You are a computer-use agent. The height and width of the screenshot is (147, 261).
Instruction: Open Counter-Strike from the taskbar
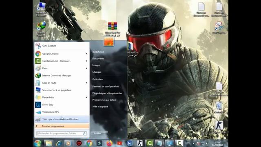[140, 143]
